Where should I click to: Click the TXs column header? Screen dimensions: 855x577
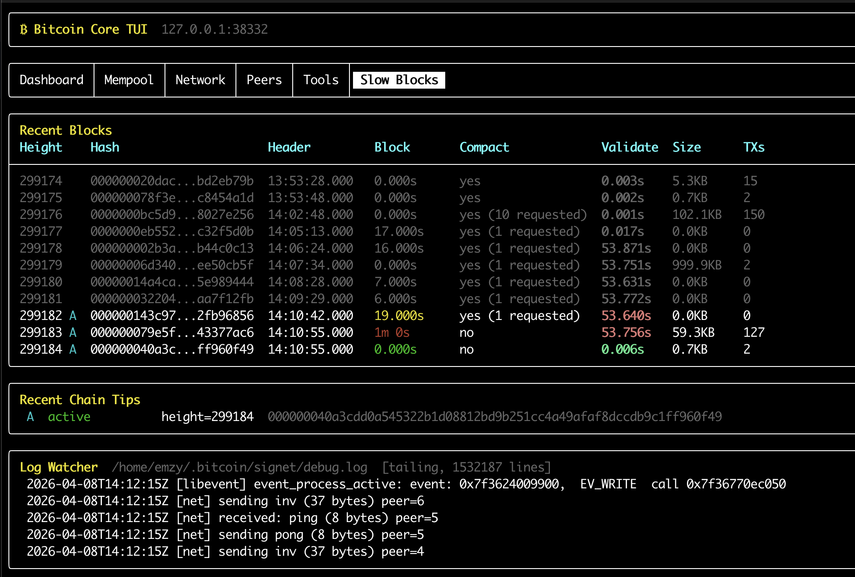tap(754, 147)
